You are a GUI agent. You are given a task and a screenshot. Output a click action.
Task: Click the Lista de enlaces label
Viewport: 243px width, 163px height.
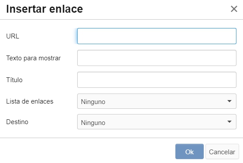click(30, 101)
